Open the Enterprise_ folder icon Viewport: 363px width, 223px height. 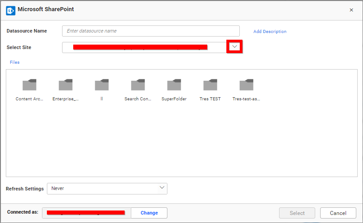(66, 85)
